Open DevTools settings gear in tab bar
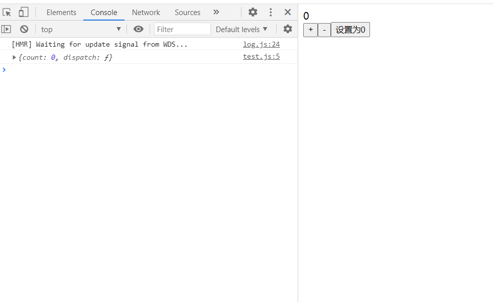This screenshot has height=302, width=493. coord(253,12)
